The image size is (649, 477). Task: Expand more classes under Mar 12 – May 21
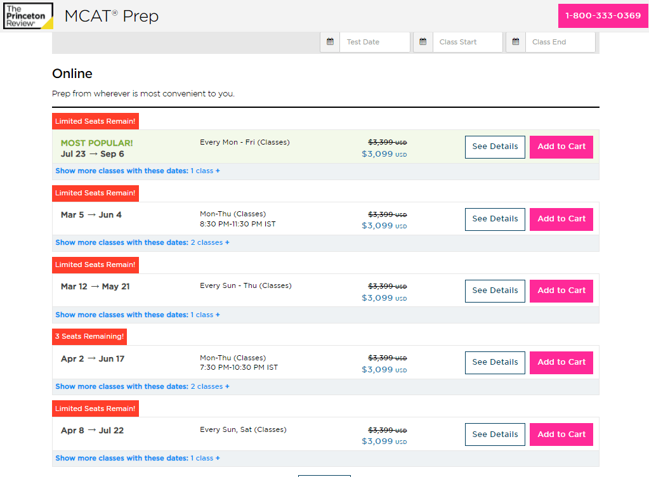(138, 315)
